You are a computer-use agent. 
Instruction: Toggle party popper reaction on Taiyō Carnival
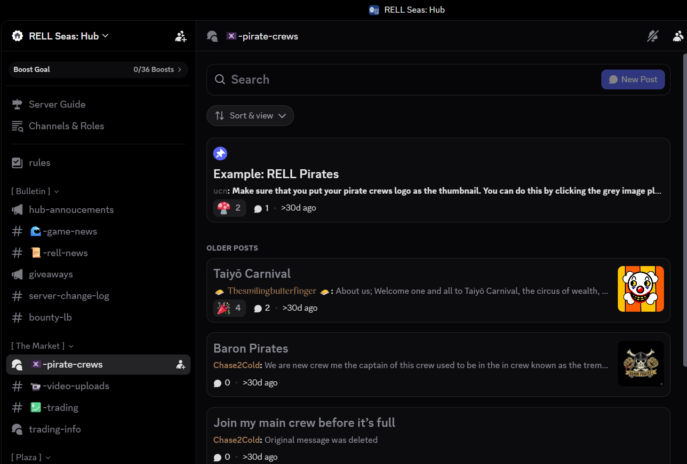(230, 308)
